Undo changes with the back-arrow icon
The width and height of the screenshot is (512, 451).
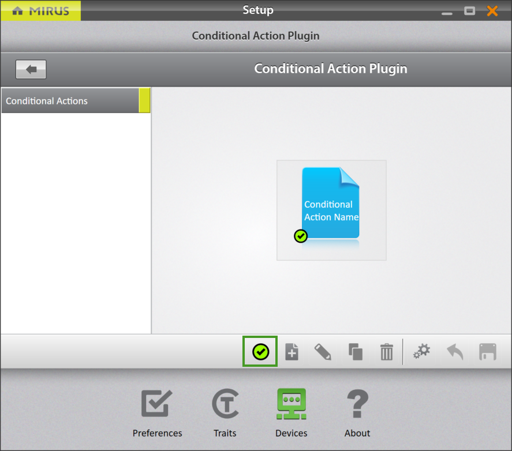tap(455, 351)
